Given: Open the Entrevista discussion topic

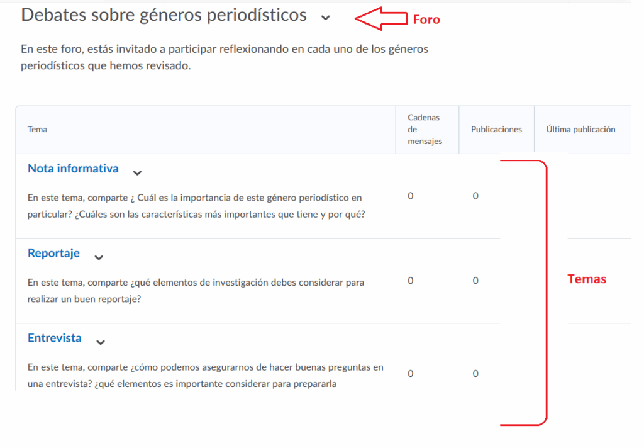Looking at the screenshot, I should 55,338.
